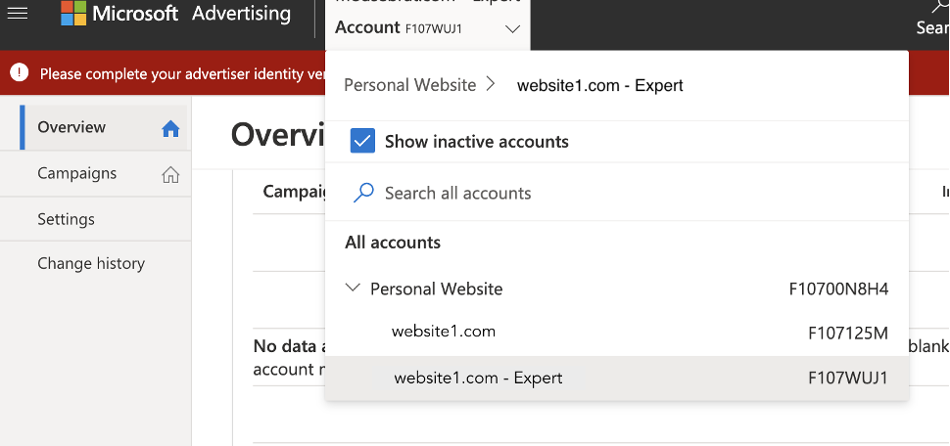Click the breadcrumb arrow after Personal Website
The height and width of the screenshot is (446, 950).
tap(492, 84)
